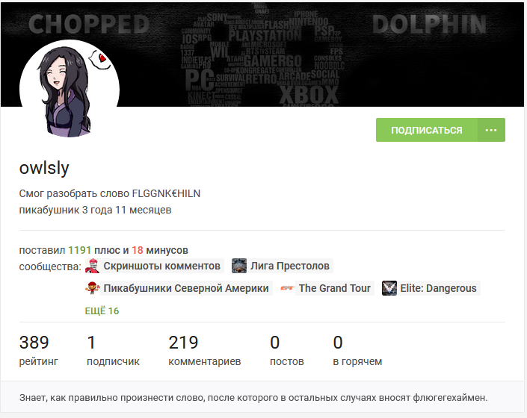Show the 0 постов tab
The image size is (527, 418).
pyautogui.click(x=287, y=351)
